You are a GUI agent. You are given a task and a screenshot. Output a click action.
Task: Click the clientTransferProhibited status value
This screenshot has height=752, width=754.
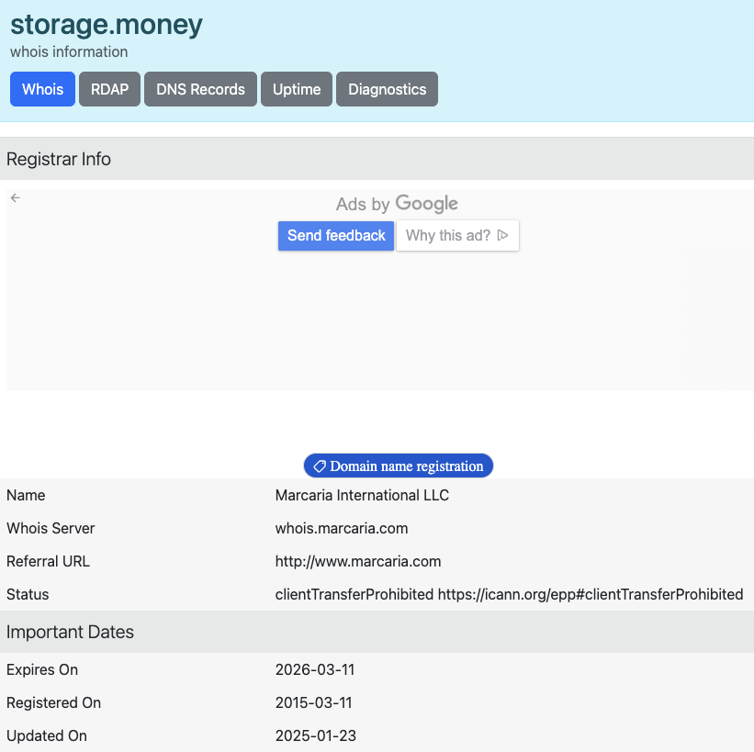[x=509, y=595]
